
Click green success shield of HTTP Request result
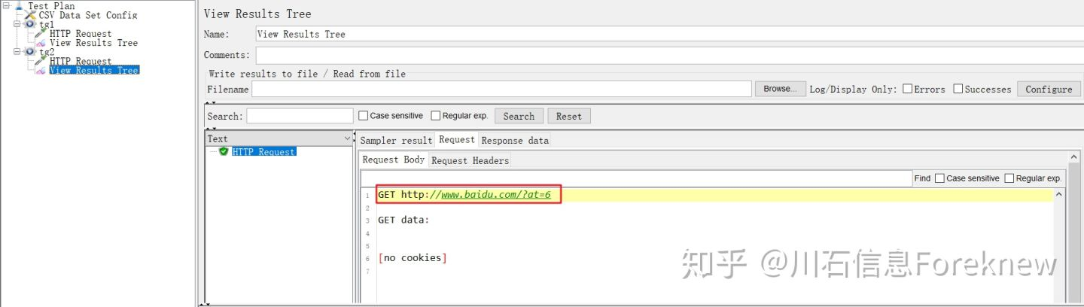224,151
